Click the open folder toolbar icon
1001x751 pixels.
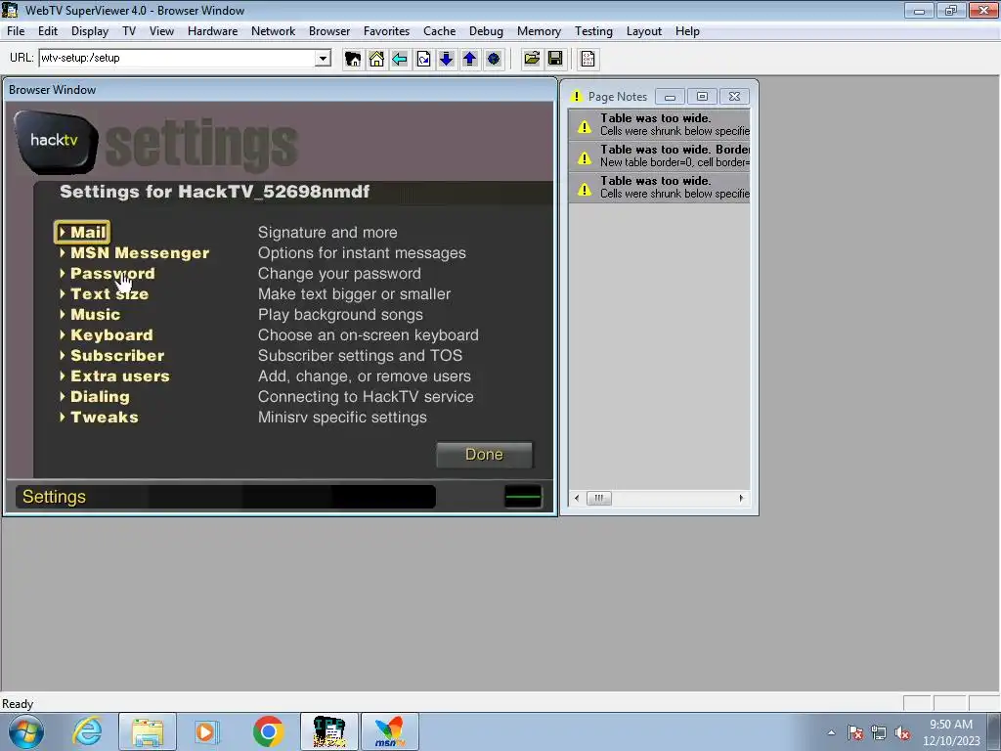(531, 59)
